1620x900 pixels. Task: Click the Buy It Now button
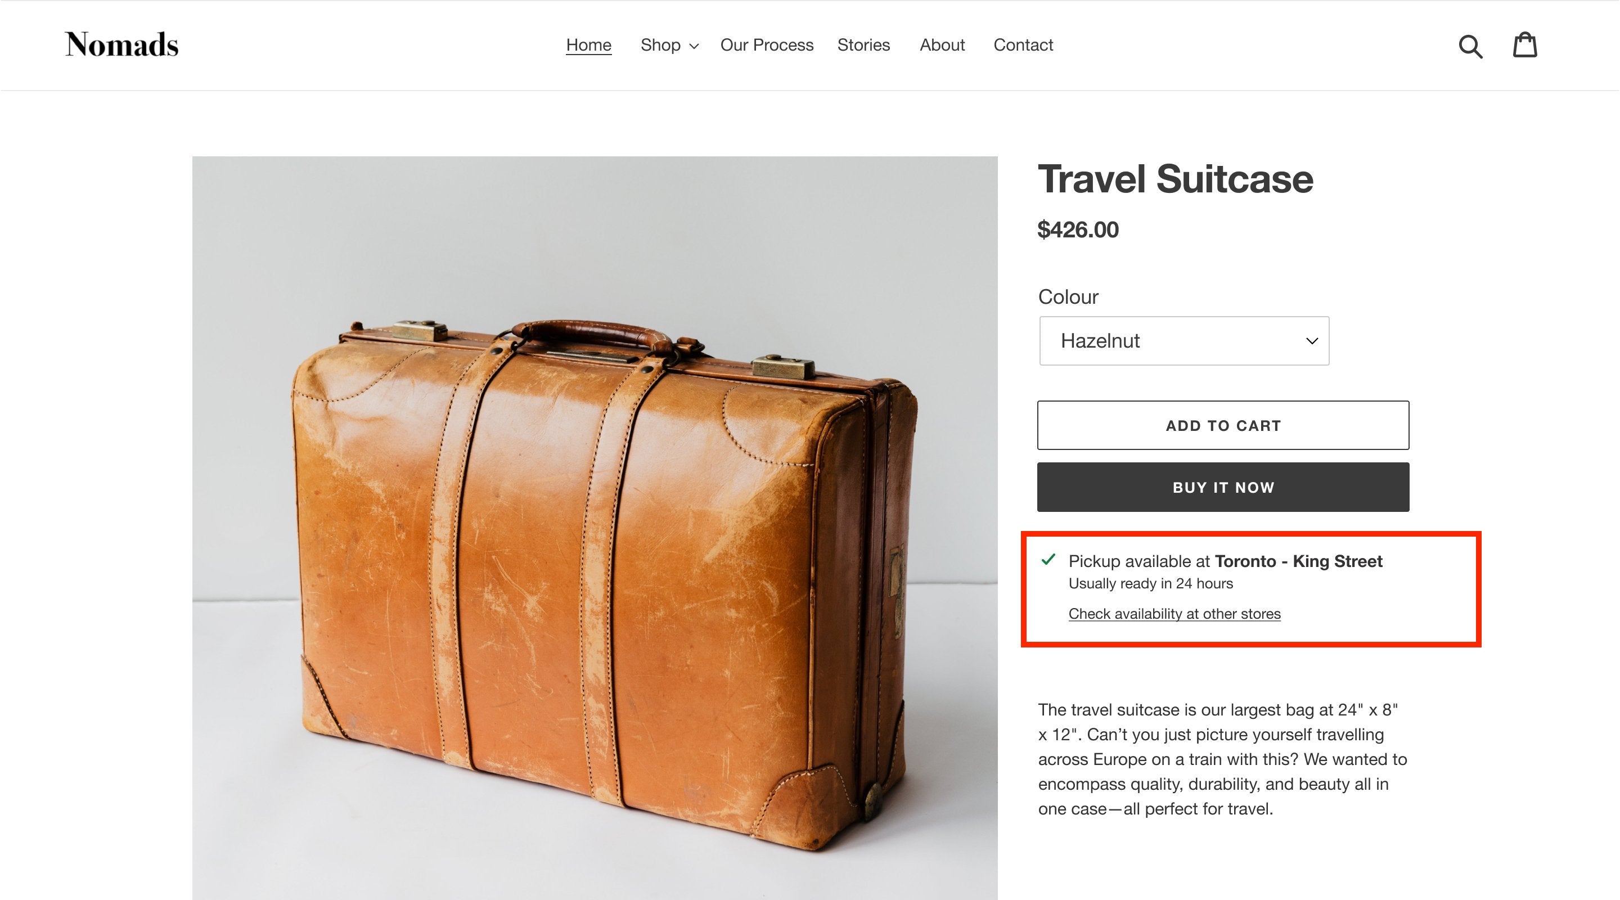tap(1222, 488)
